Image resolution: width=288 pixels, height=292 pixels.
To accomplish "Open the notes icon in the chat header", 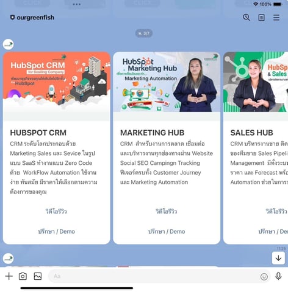I will click(261, 18).
